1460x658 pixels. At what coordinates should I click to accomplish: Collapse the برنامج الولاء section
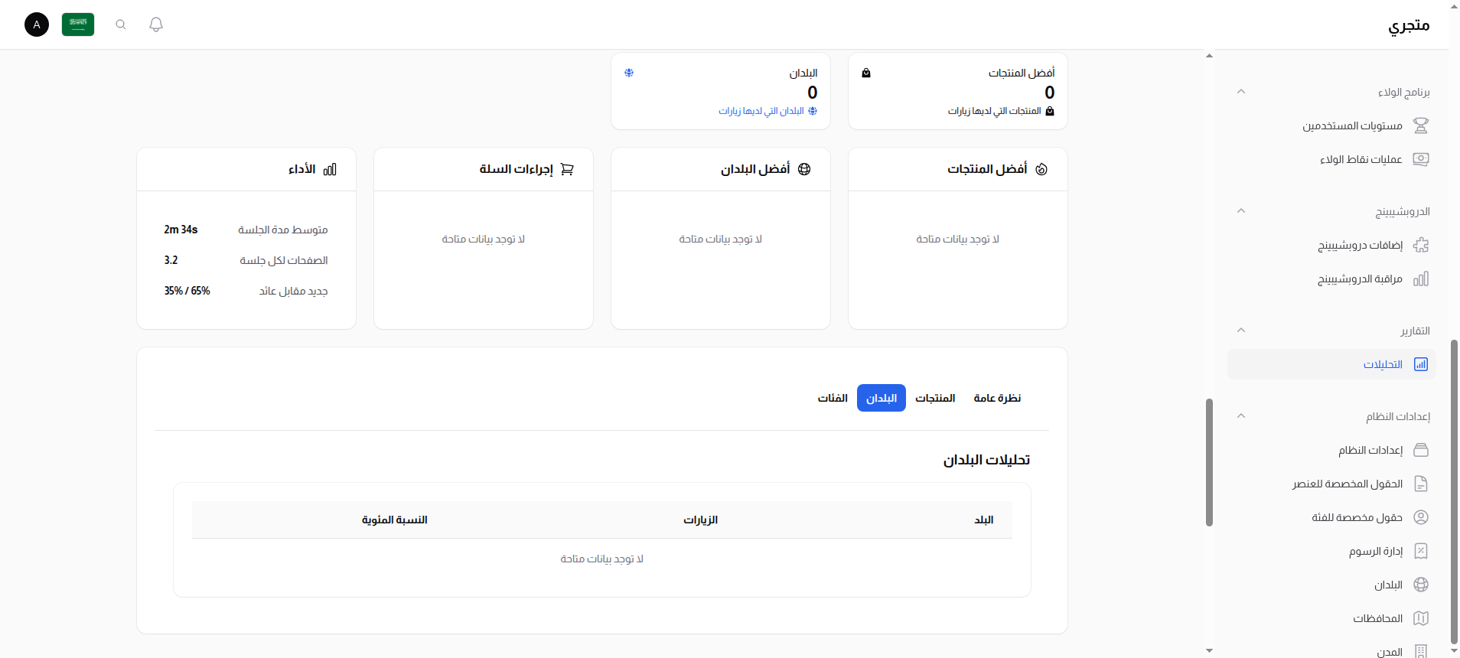(x=1241, y=91)
